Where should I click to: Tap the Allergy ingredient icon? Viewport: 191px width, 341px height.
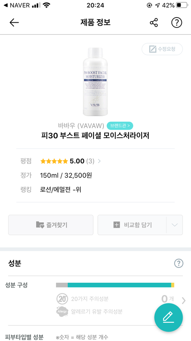pyautogui.click(x=62, y=311)
